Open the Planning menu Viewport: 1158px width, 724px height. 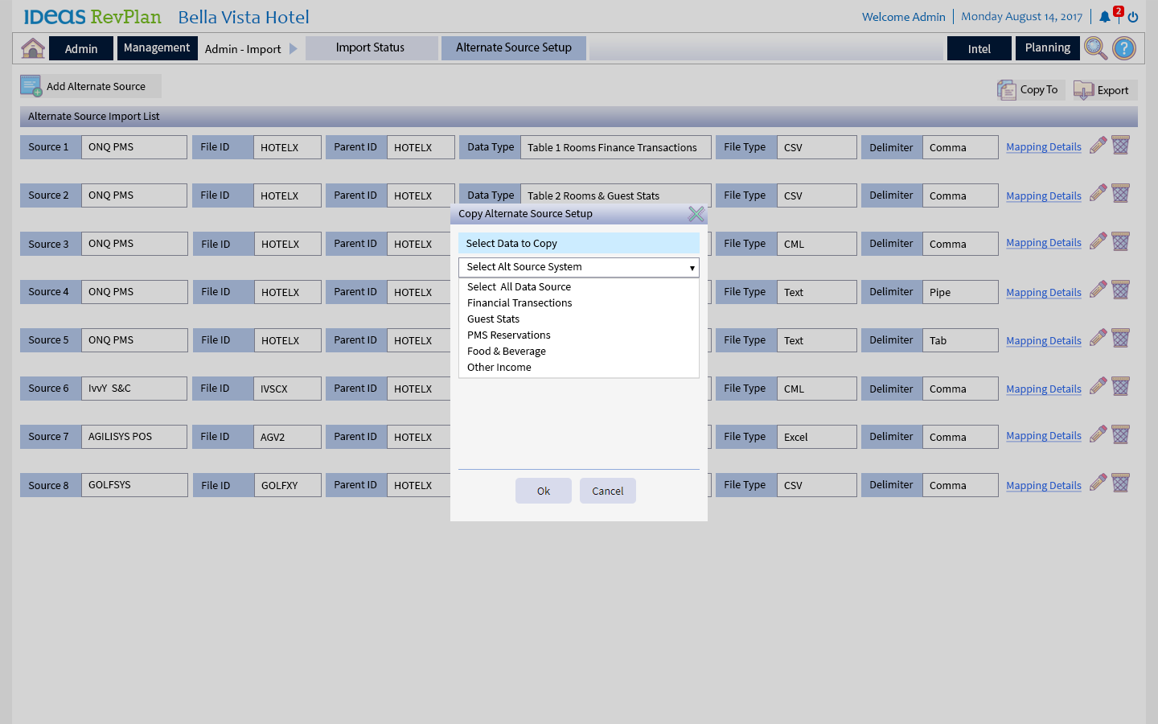[1047, 48]
